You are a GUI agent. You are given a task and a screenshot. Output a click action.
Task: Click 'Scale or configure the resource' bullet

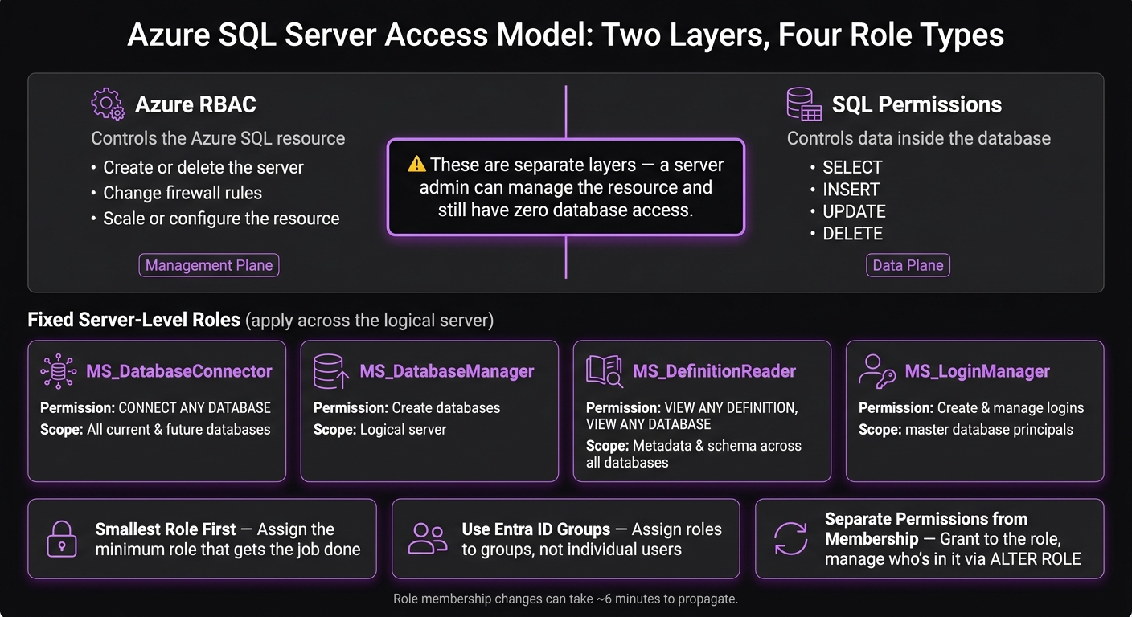(221, 219)
